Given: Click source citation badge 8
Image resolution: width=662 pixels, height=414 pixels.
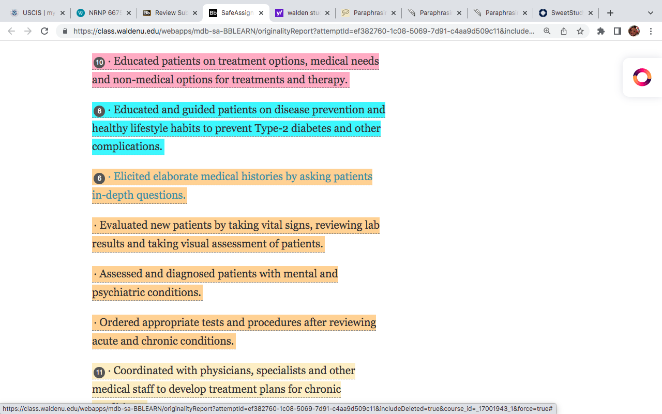Looking at the screenshot, I should 99,111.
